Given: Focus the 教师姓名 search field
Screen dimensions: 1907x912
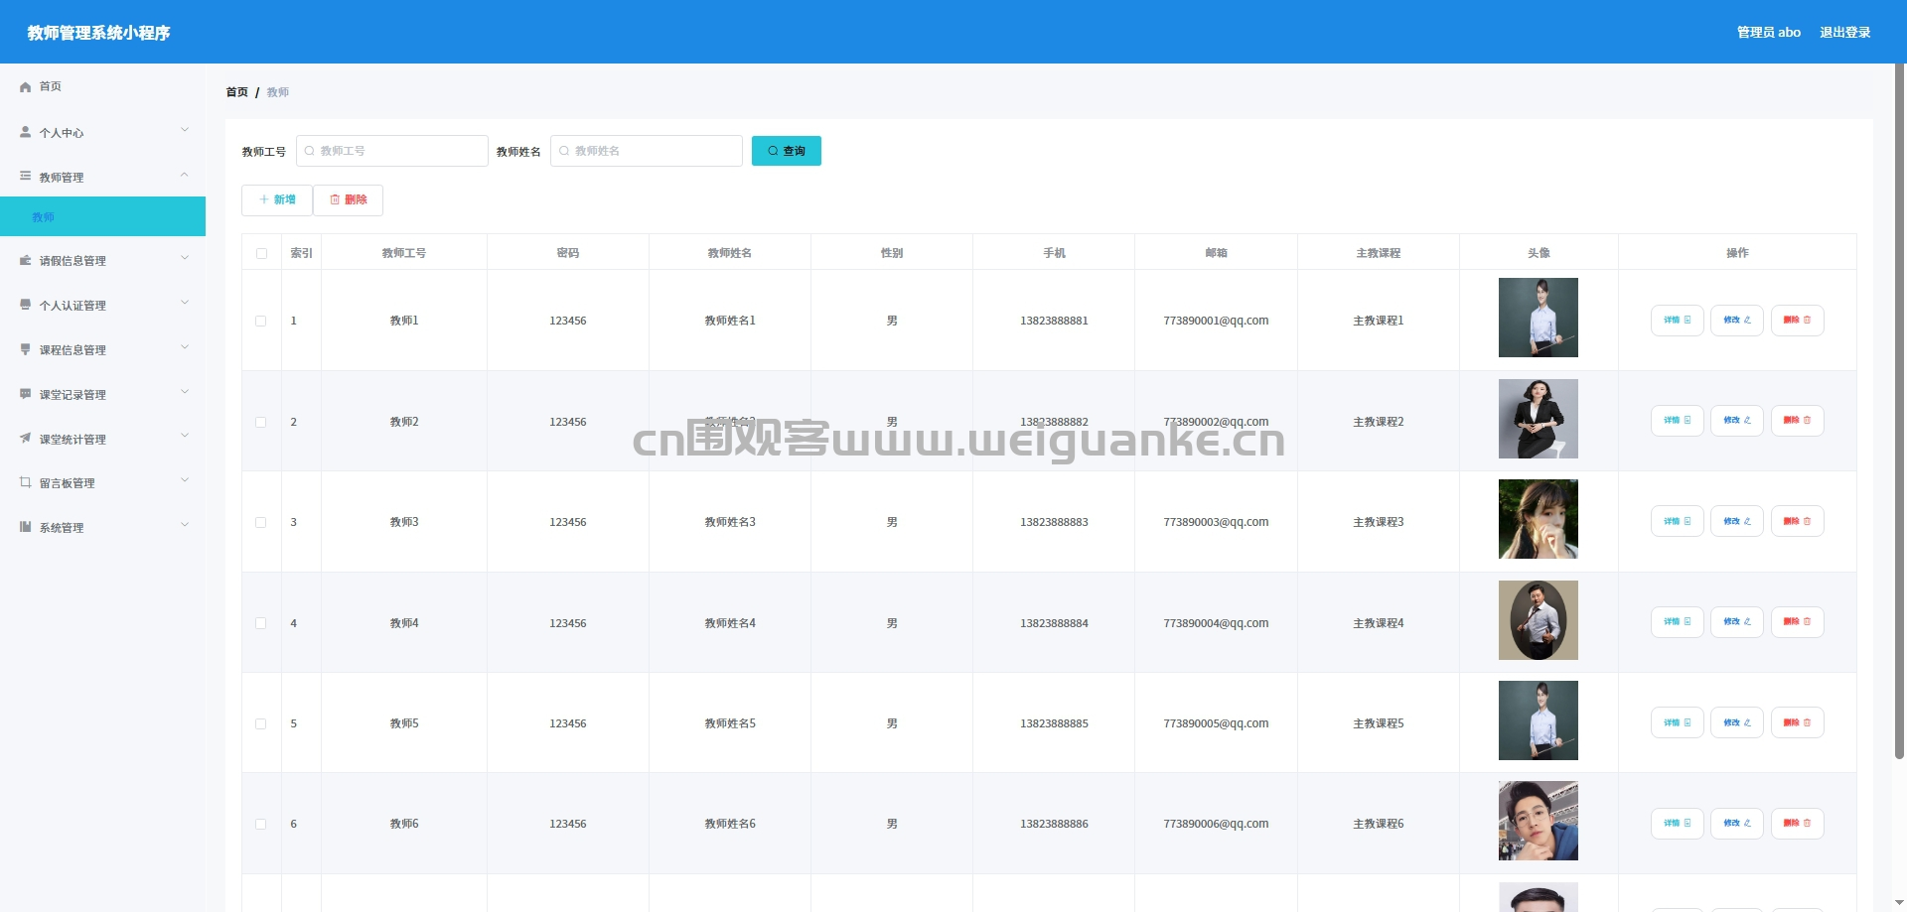Looking at the screenshot, I should click(x=646, y=151).
